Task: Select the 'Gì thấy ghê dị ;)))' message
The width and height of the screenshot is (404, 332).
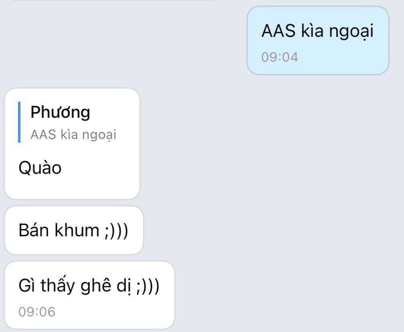Action: click(x=89, y=295)
